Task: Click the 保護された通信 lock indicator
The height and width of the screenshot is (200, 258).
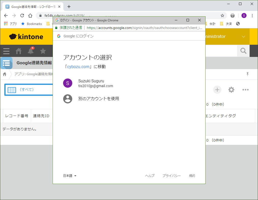Action: click(x=68, y=28)
